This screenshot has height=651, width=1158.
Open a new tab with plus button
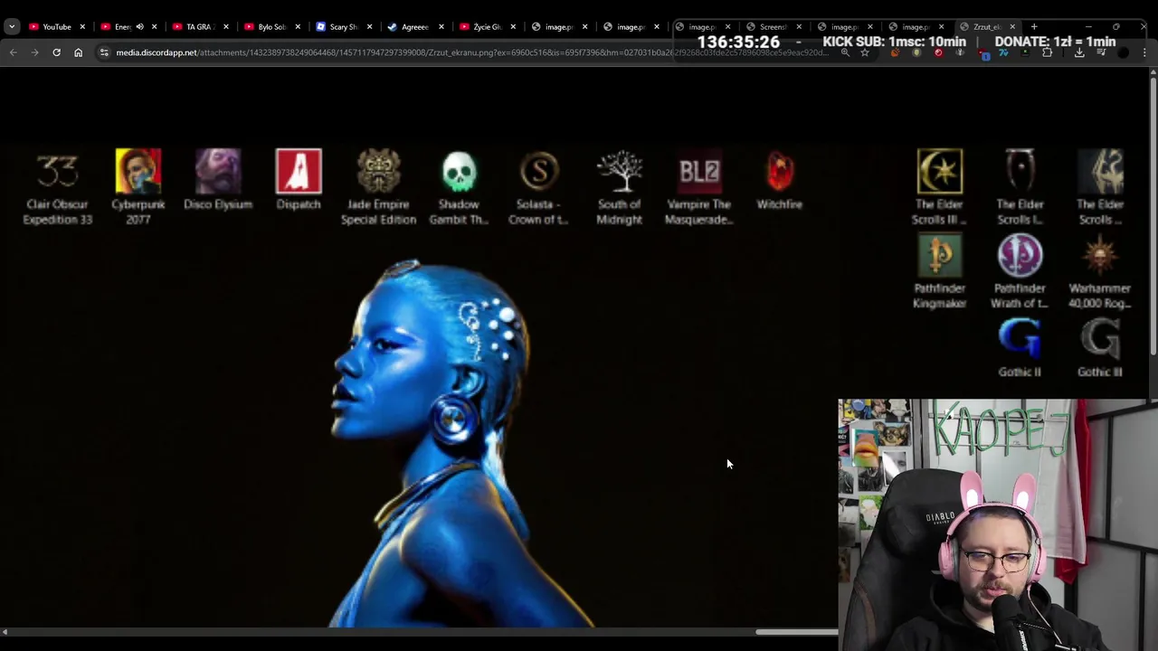1035,27
